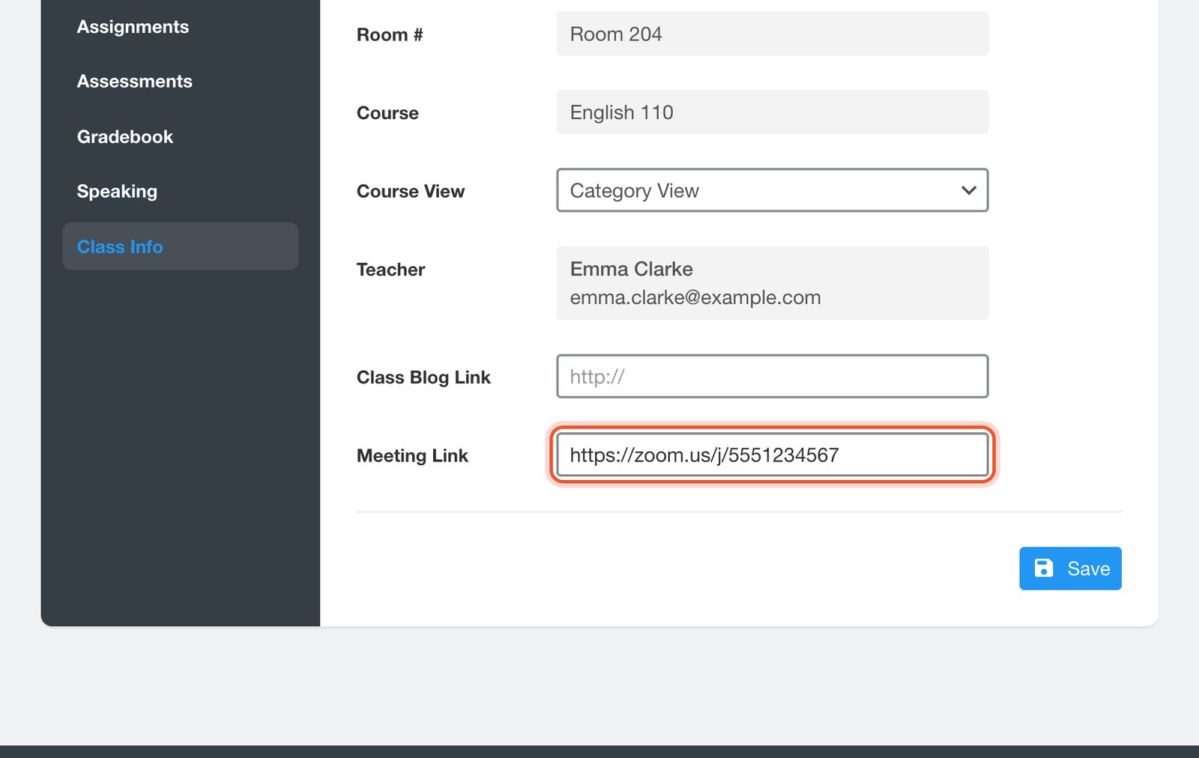The height and width of the screenshot is (758, 1199).
Task: Click the Save button
Action: click(1070, 568)
